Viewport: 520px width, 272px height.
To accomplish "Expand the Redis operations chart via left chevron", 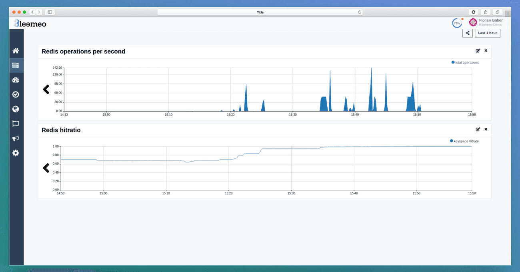I will tap(46, 89).
